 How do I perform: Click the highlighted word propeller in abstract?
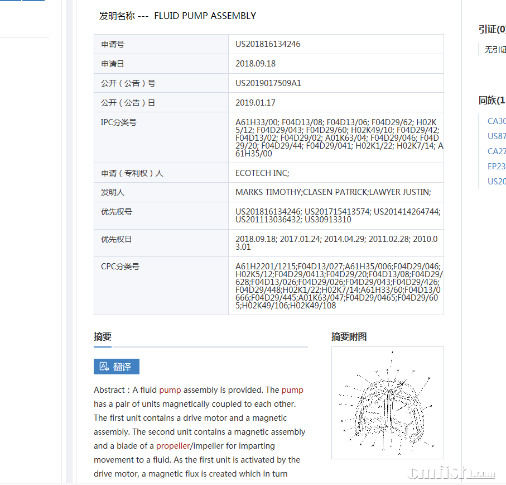click(173, 446)
